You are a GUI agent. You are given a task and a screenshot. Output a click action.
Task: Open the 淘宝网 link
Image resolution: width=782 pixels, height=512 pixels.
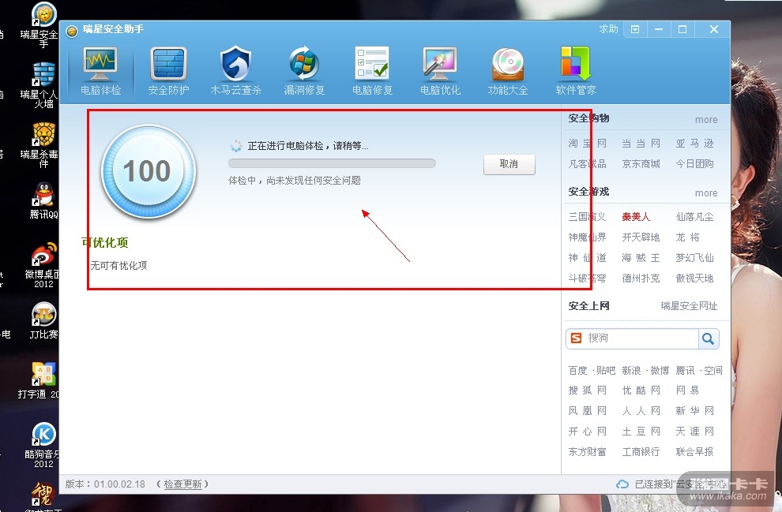coord(588,144)
